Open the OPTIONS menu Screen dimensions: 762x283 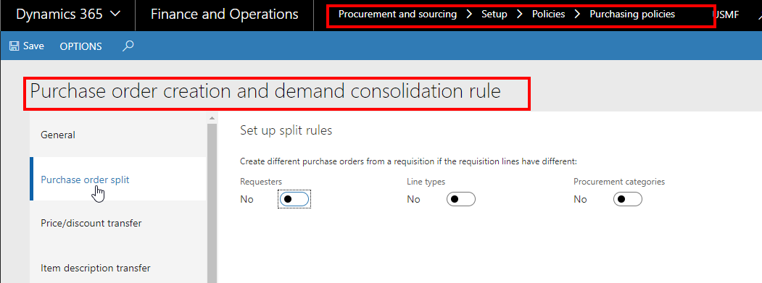[80, 46]
